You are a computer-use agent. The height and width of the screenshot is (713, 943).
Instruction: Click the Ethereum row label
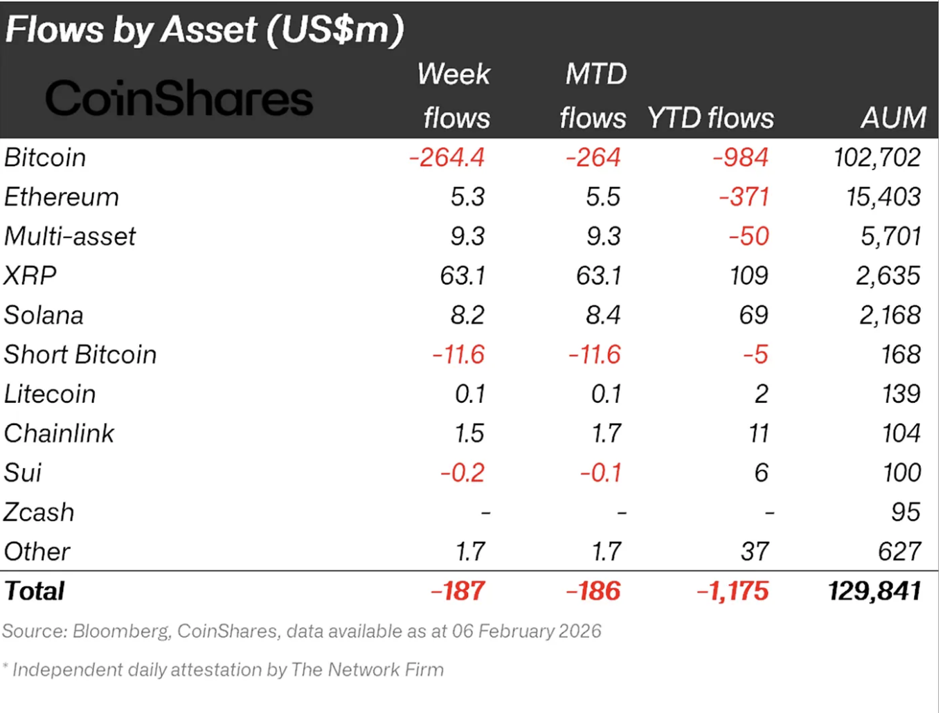(62, 197)
